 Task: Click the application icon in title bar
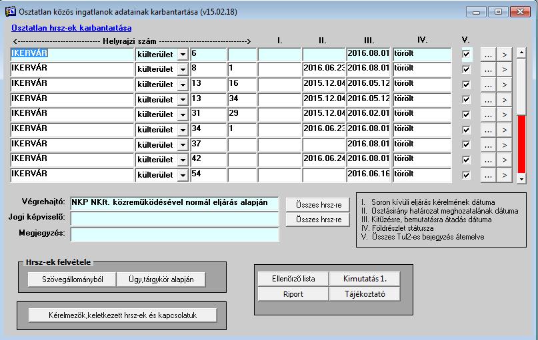pos(10,11)
